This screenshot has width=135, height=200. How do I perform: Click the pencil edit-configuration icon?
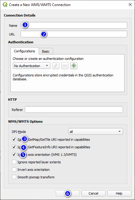tap(56, 66)
